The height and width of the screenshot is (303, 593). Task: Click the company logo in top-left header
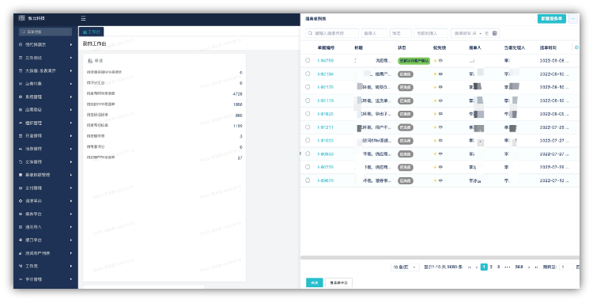click(x=21, y=18)
